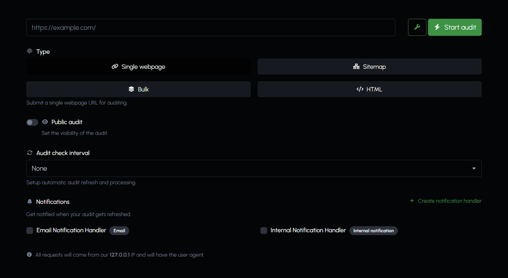Choose the HTML audit type
The image size is (508, 278).
[369, 89]
